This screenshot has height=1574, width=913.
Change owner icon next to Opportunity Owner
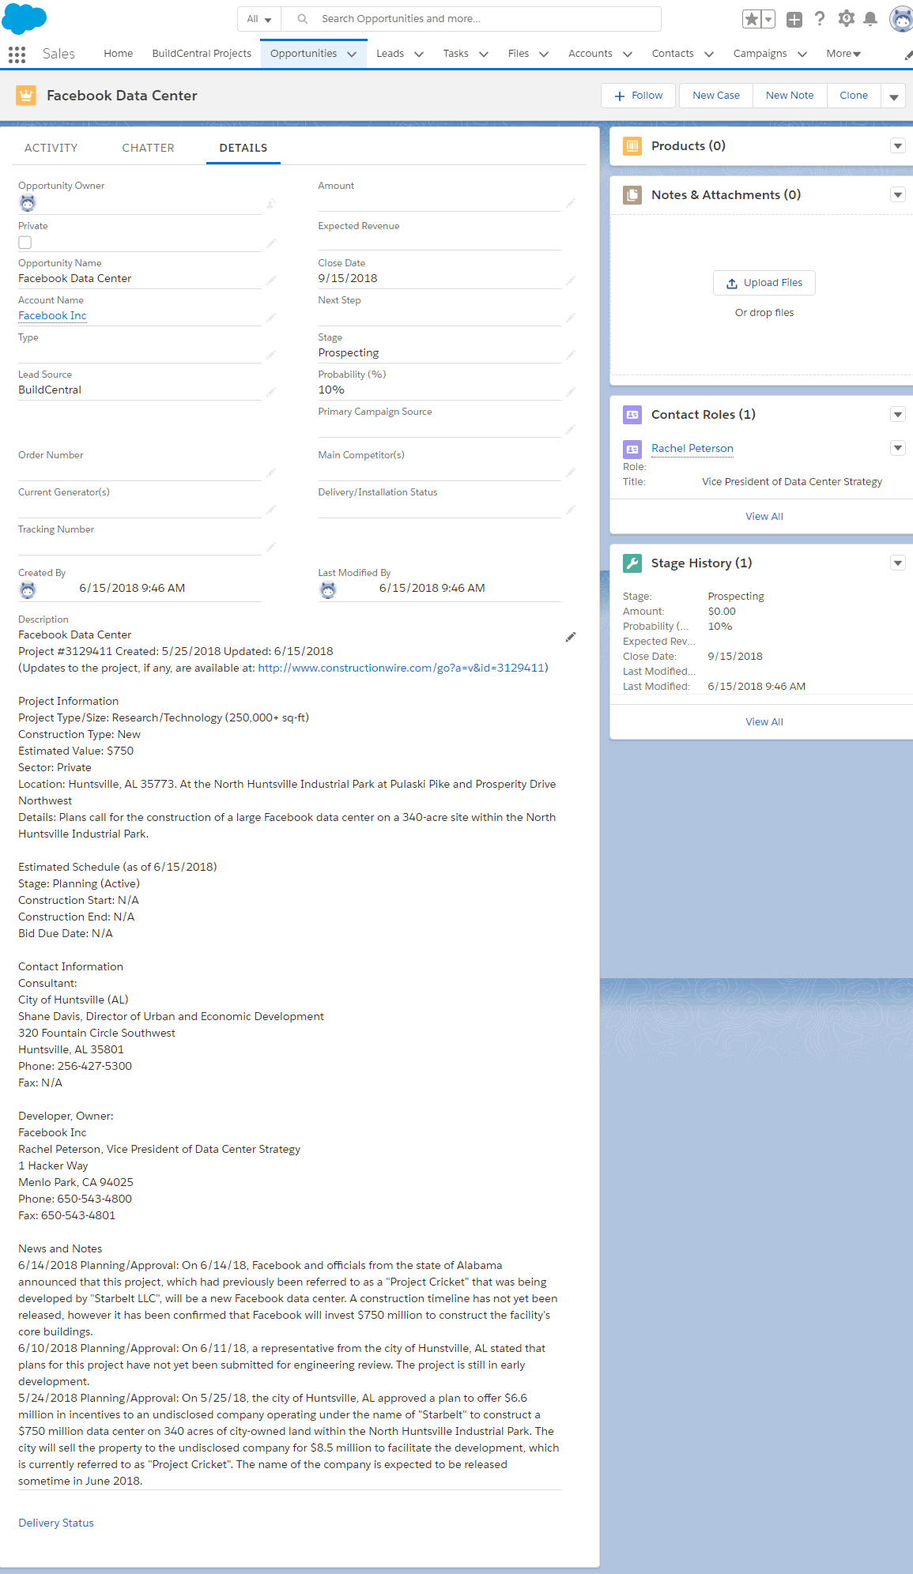pos(271,204)
